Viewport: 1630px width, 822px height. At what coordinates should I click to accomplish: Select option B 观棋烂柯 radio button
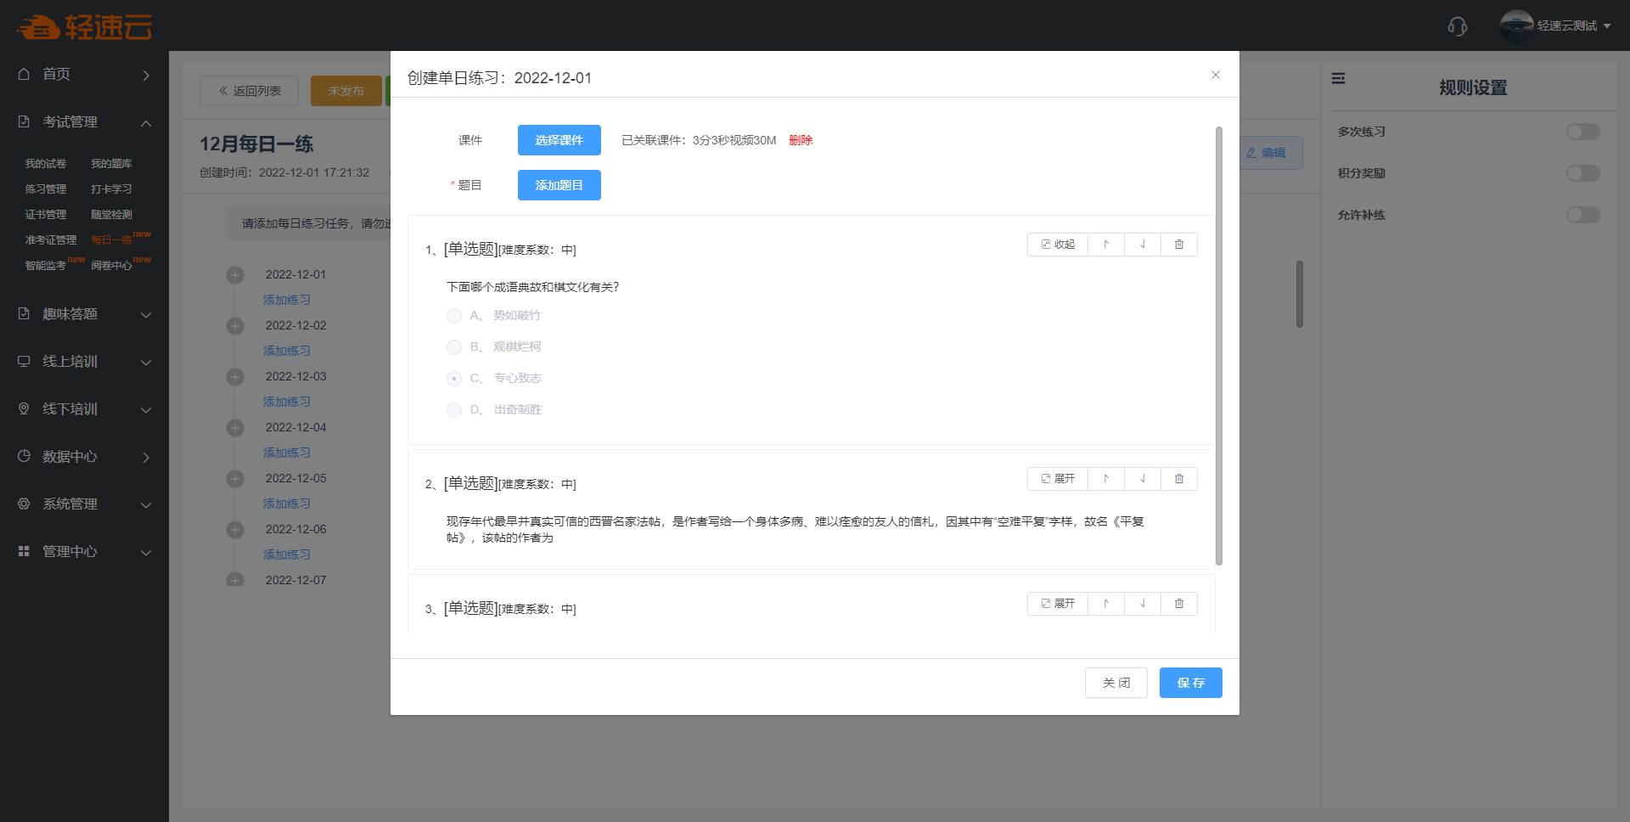pyautogui.click(x=454, y=347)
